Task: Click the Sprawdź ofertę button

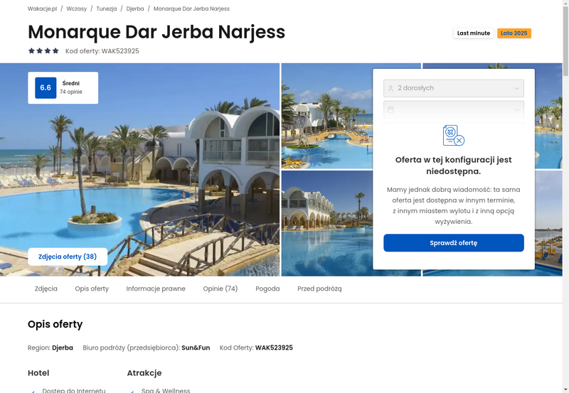Action: (x=454, y=243)
